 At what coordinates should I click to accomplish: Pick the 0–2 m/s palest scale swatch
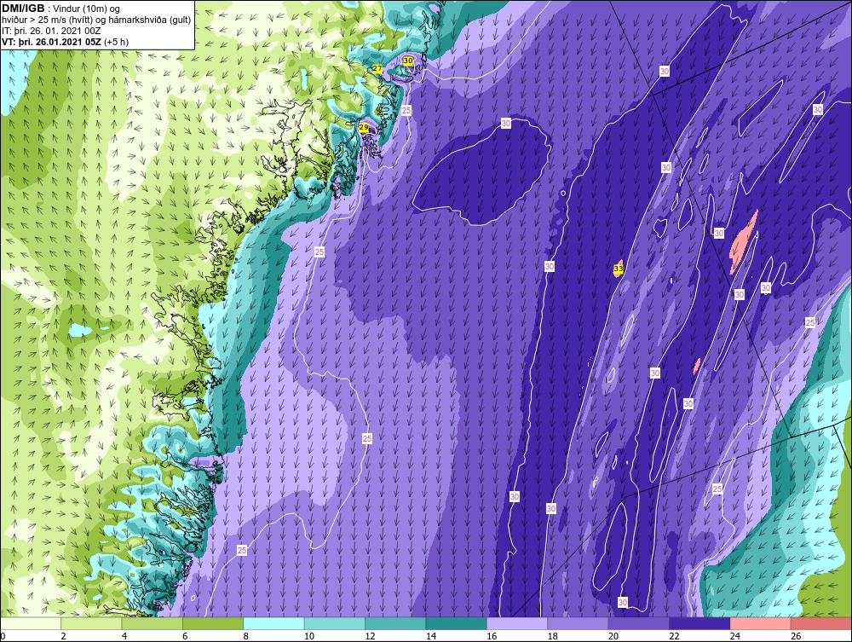(31, 623)
